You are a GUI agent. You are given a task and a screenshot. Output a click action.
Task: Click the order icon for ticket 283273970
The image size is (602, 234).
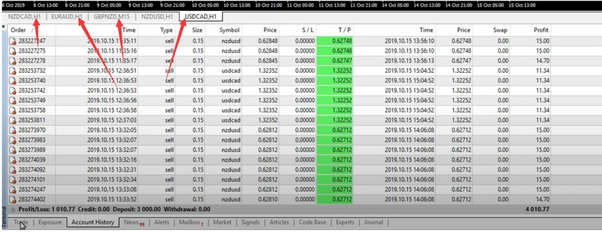(x=13, y=130)
